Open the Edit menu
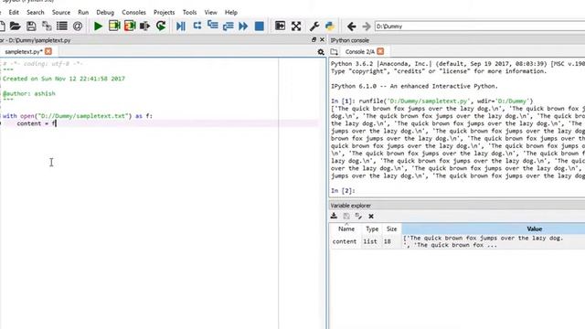 14,12
